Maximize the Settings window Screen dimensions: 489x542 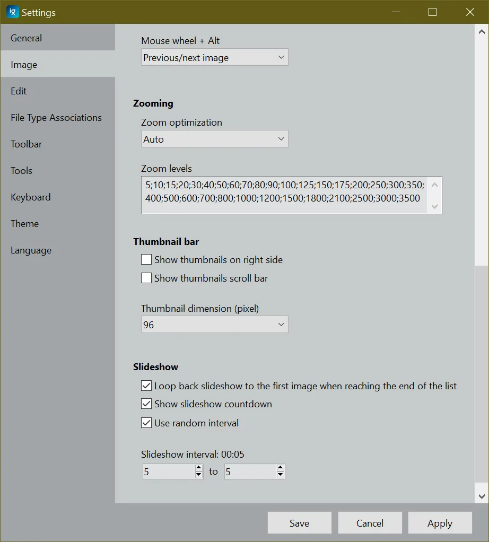[x=433, y=12]
